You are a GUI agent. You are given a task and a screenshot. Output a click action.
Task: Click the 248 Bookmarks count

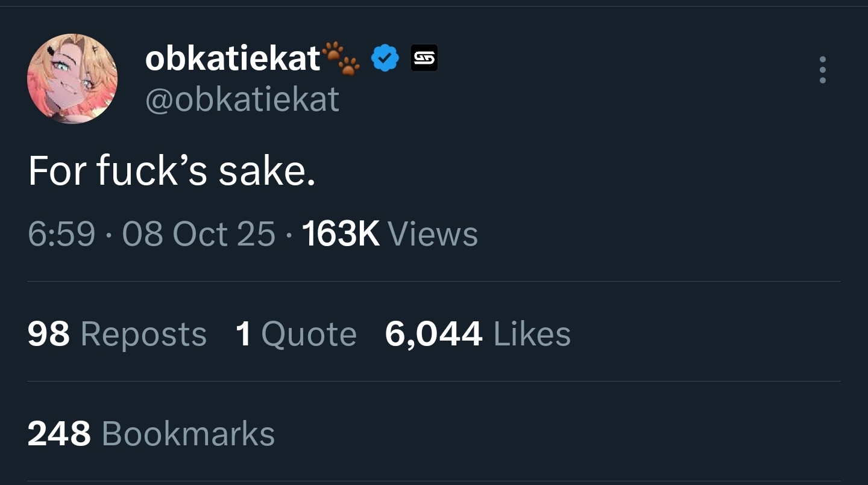(x=151, y=433)
